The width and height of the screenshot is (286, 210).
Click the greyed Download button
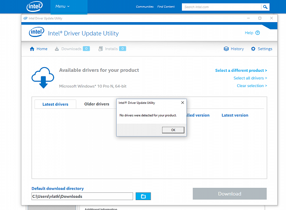point(230,194)
